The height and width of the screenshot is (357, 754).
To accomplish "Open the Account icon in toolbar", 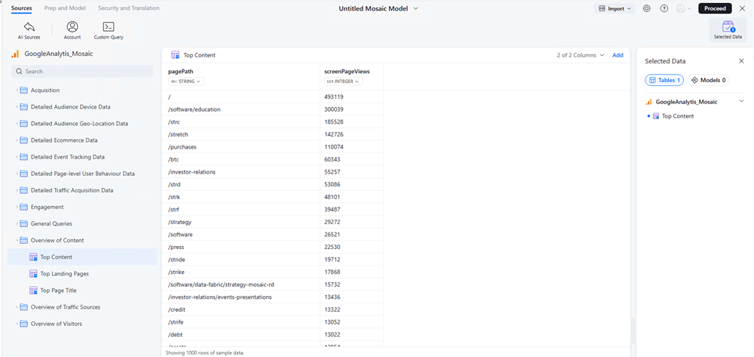I will click(x=72, y=27).
